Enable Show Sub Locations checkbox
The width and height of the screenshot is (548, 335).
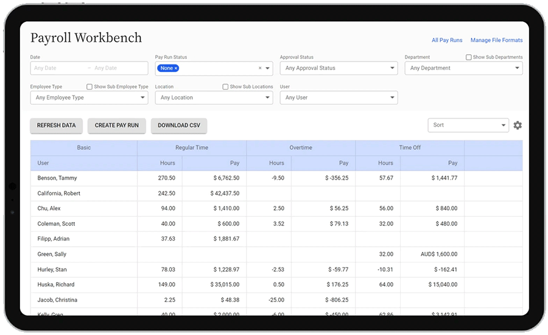(225, 86)
